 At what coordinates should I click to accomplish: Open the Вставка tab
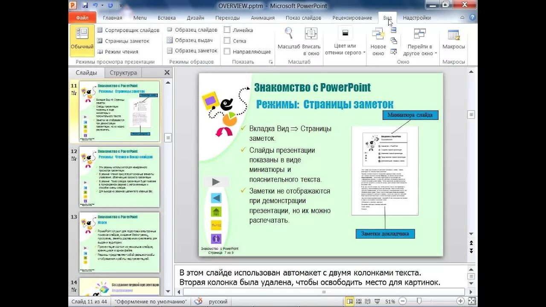pyautogui.click(x=167, y=18)
